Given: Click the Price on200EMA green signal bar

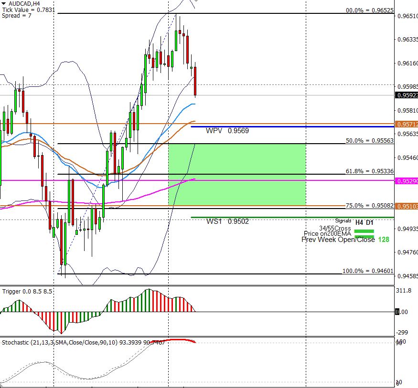Looking at the screenshot, I should point(364,235).
